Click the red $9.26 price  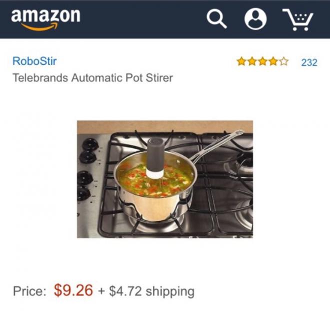(73, 290)
